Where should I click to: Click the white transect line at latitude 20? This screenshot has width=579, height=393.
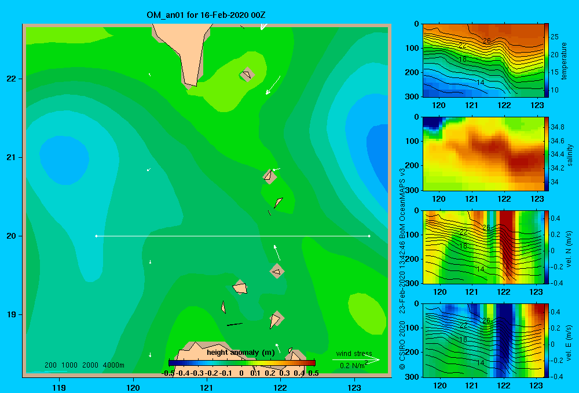click(x=233, y=236)
